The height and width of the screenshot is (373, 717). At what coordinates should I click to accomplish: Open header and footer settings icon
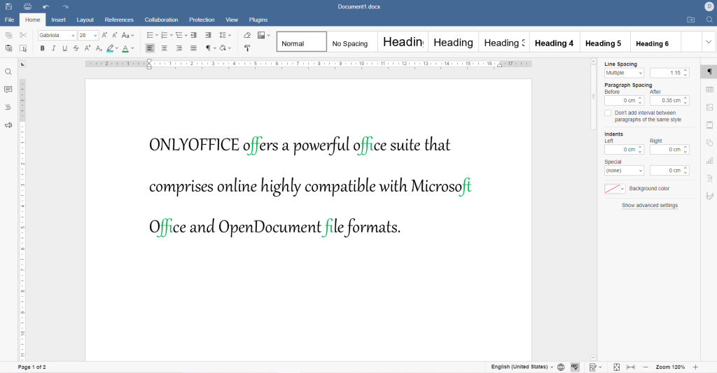pyautogui.click(x=709, y=125)
